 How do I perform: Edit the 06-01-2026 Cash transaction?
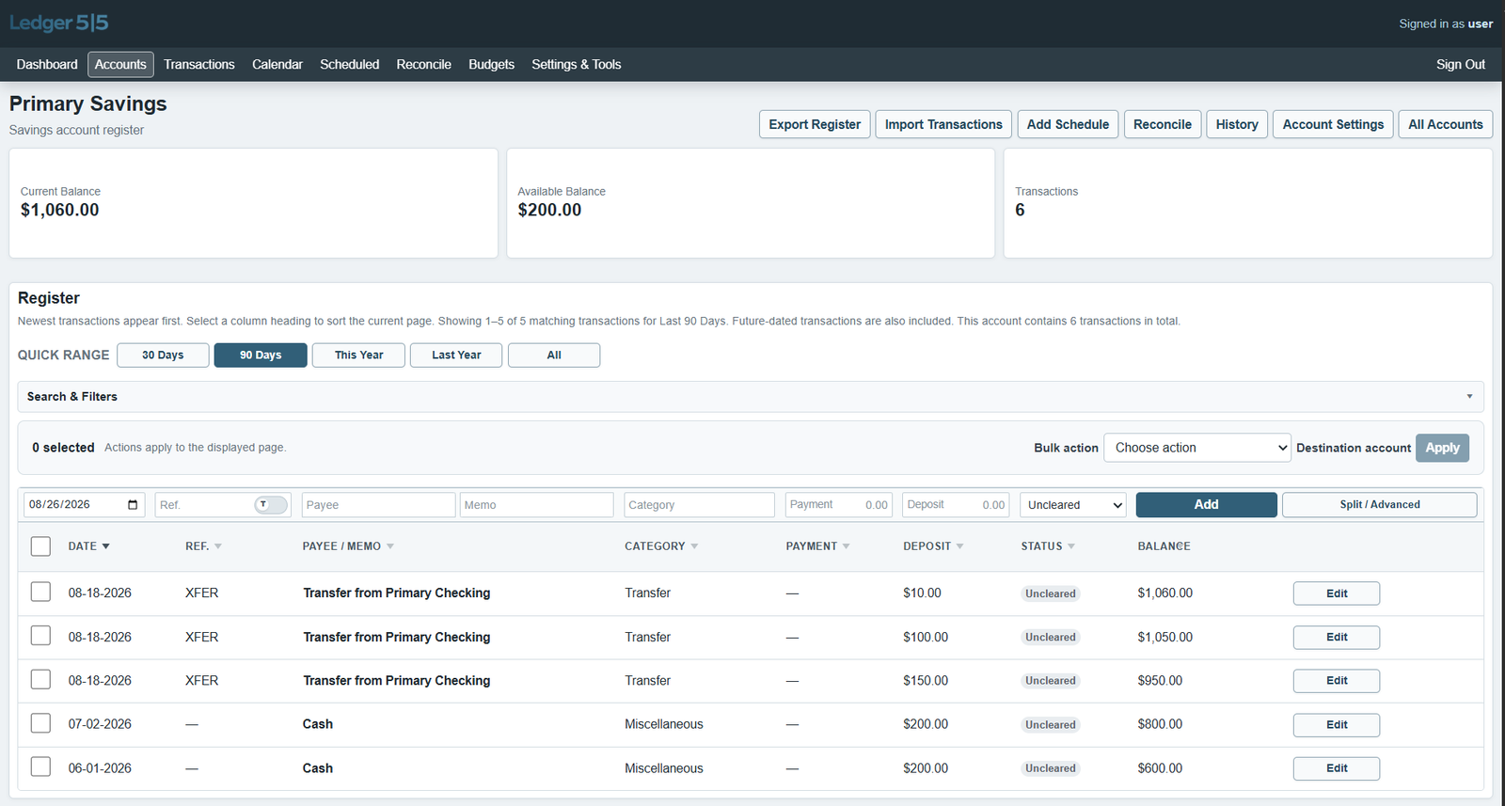1337,768
